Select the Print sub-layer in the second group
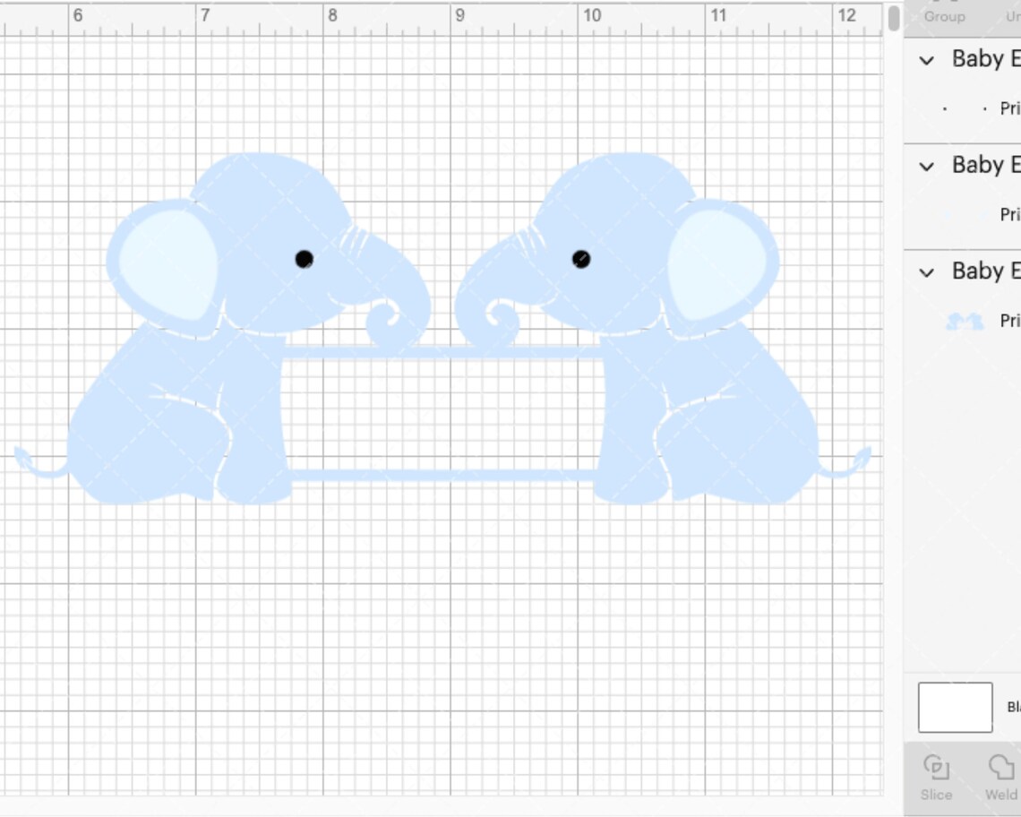 coord(1008,215)
